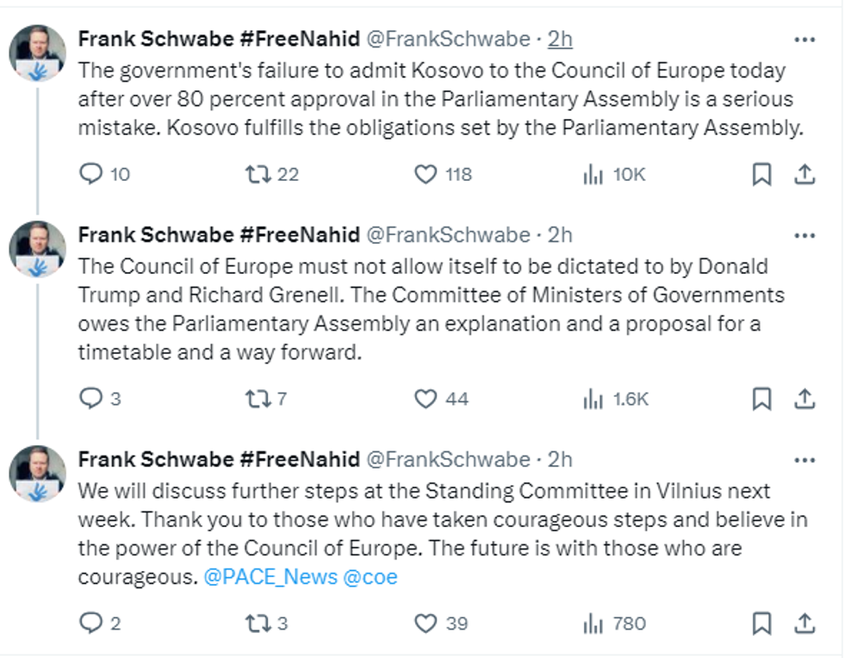Screen dimensions: 844x658
Task: Open the @coe mention link
Action: point(370,577)
